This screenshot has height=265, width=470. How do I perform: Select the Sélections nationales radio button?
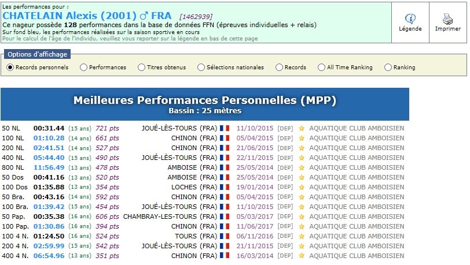201,68
